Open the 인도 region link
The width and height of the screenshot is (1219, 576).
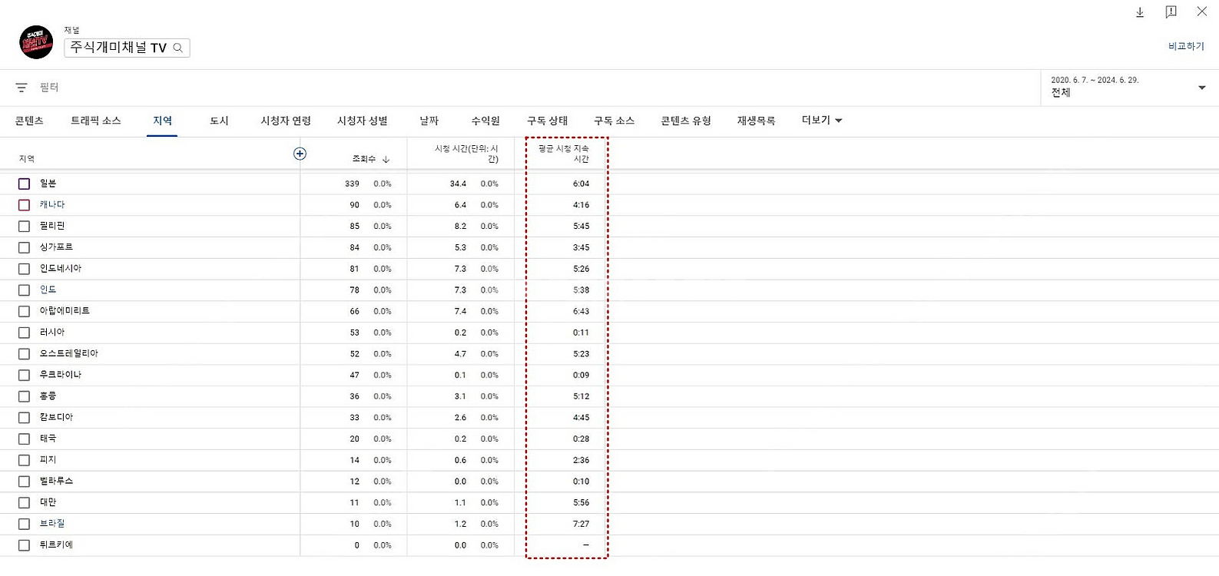point(48,290)
